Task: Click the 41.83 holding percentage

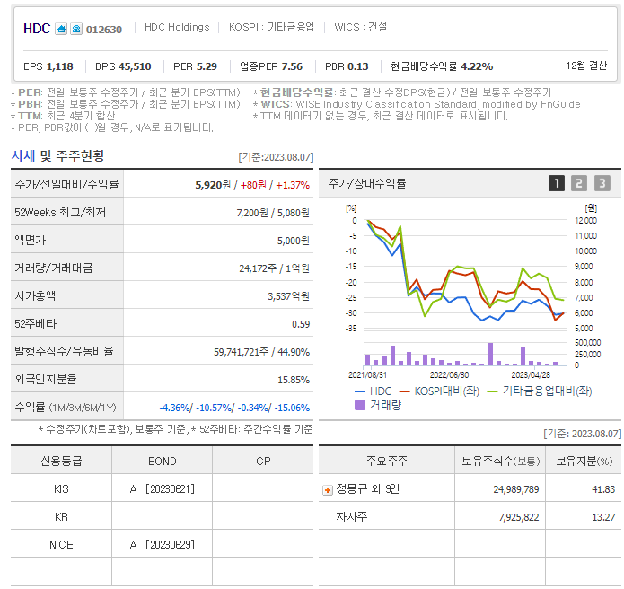Action: [x=603, y=489]
